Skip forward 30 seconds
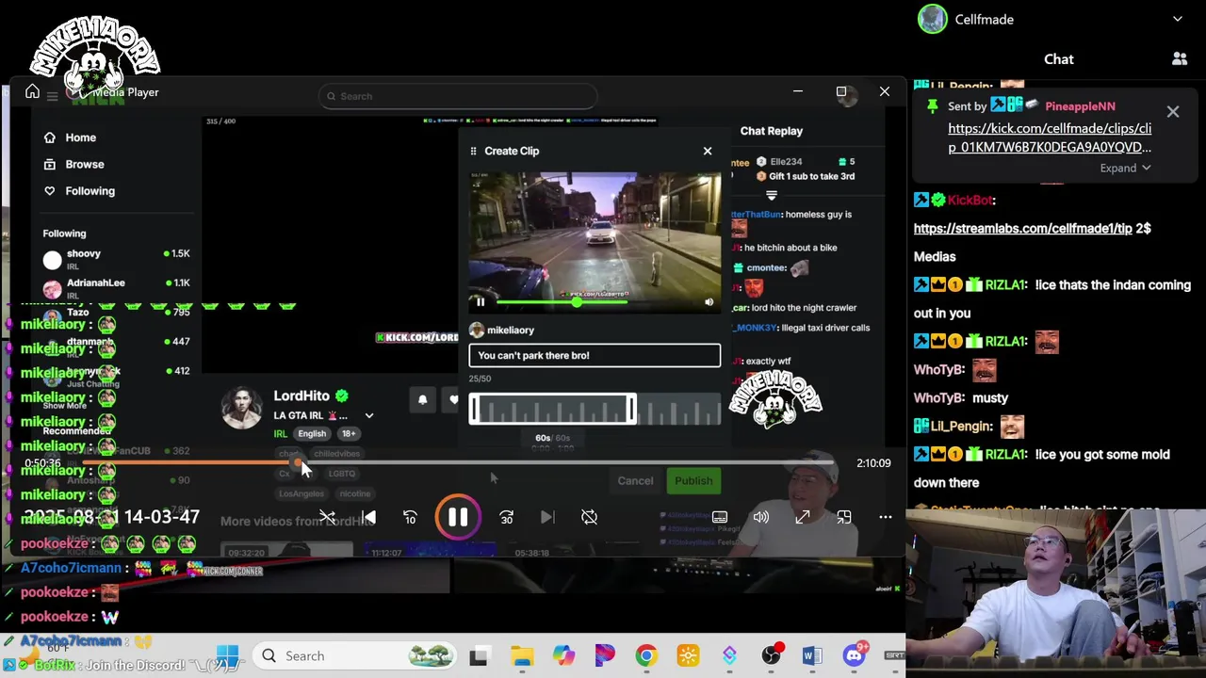The image size is (1206, 678). coord(507,517)
